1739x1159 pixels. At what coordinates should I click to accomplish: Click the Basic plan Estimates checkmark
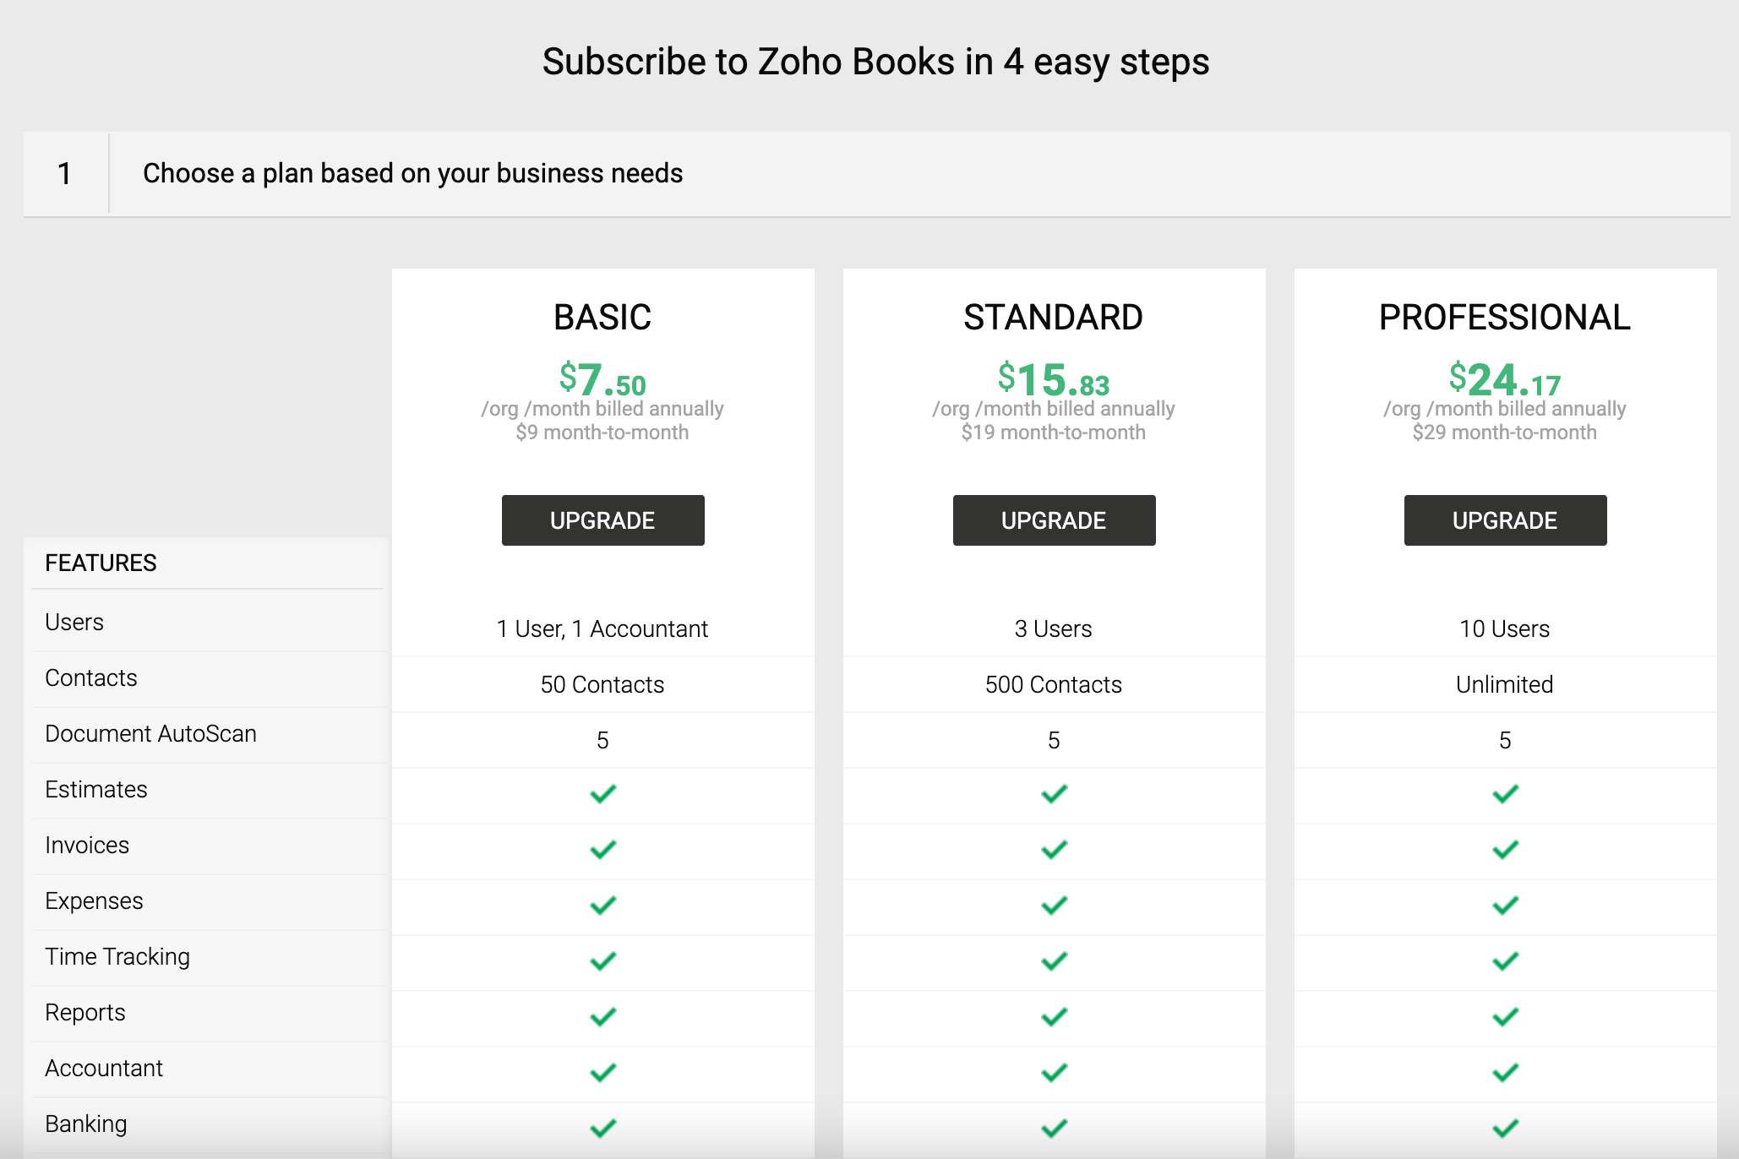coord(602,794)
